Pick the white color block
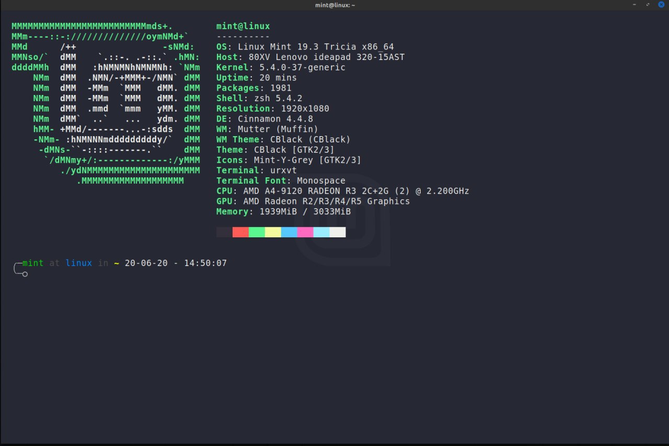This screenshot has height=446, width=669. [x=338, y=232]
